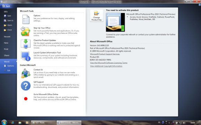
Task: Open the Share tab
Action: [7, 55]
